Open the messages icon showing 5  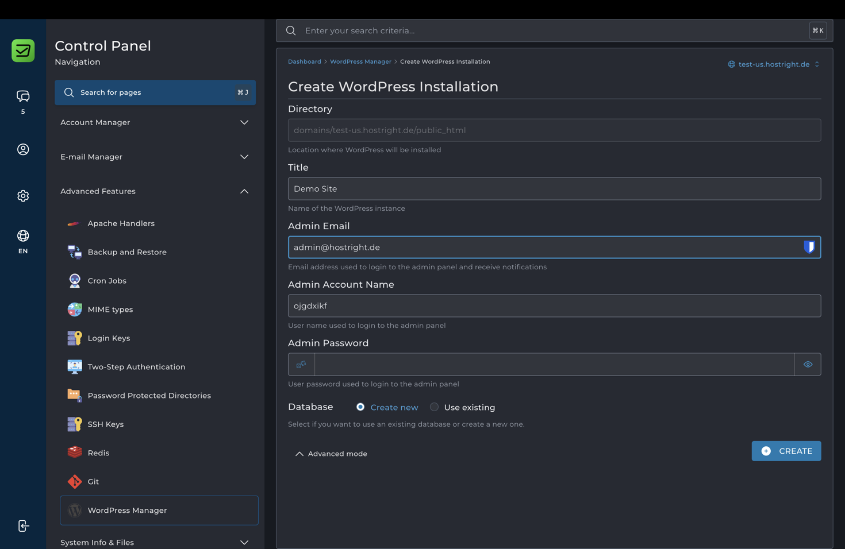[x=23, y=96]
